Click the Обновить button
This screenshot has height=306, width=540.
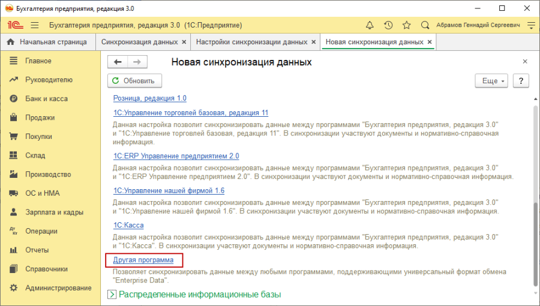coord(134,81)
